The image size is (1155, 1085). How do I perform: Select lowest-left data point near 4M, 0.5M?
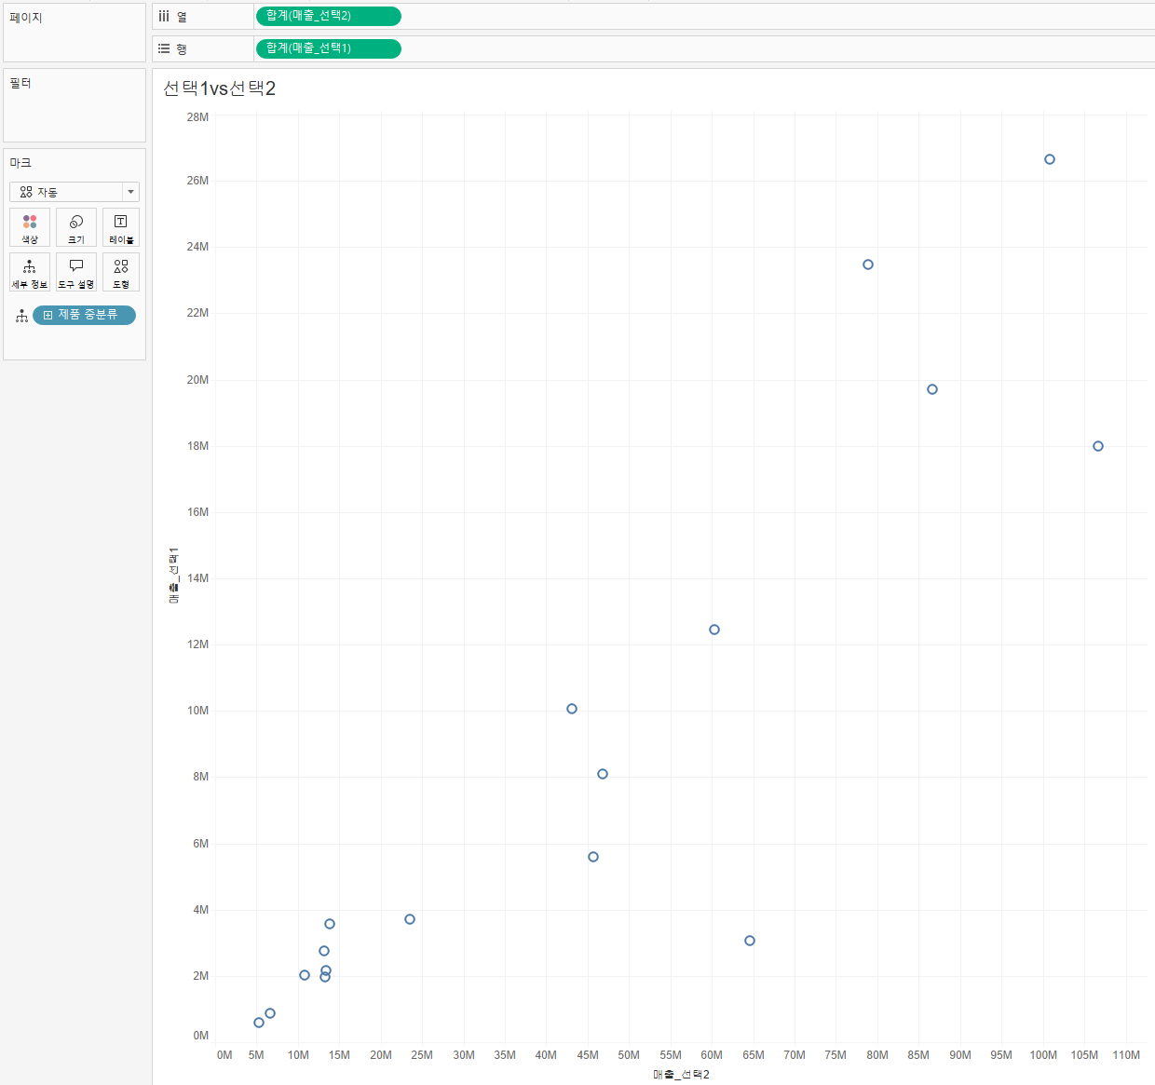259,1023
